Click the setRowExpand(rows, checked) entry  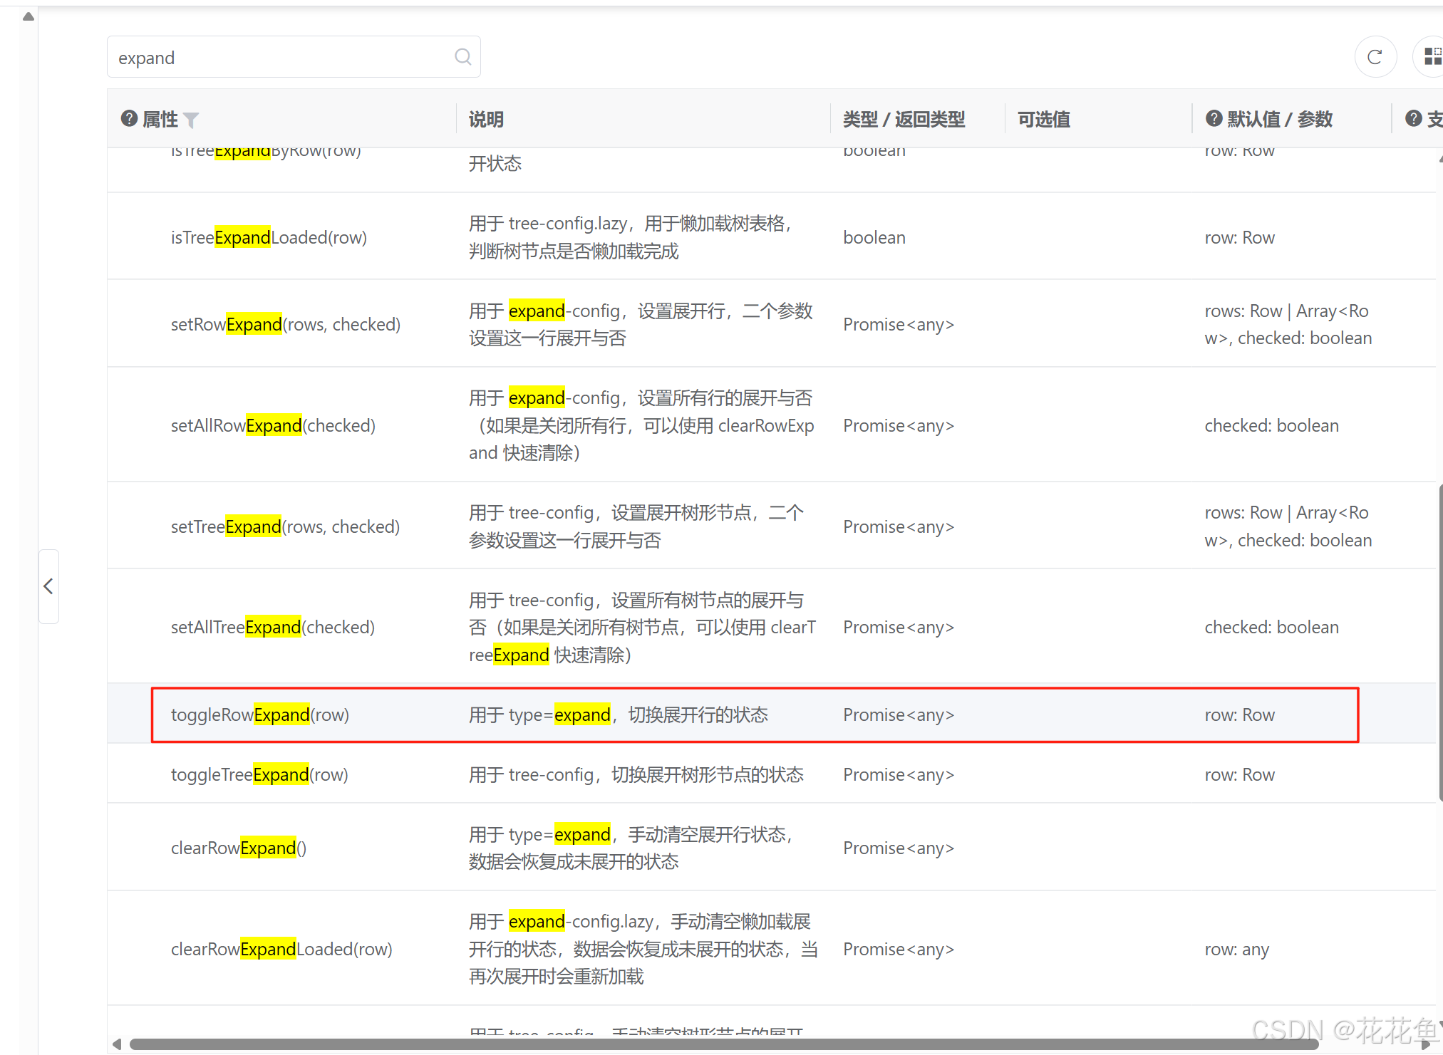285,324
